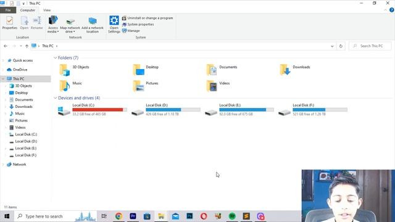Expand the Quick access tree node
The image size is (395, 222).
pyautogui.click(x=3, y=60)
